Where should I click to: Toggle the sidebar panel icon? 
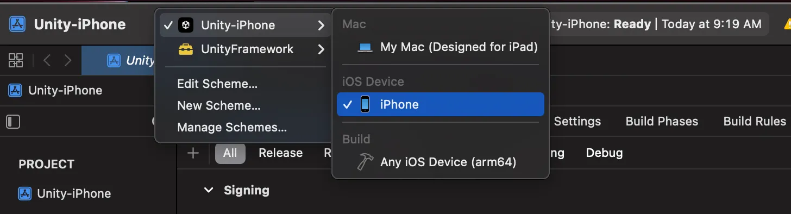13,121
